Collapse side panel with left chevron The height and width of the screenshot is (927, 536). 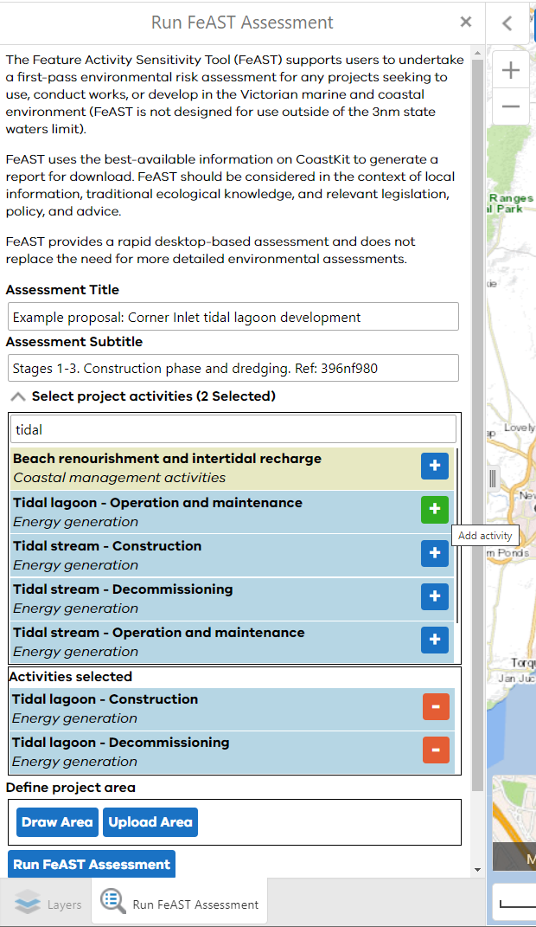507,23
